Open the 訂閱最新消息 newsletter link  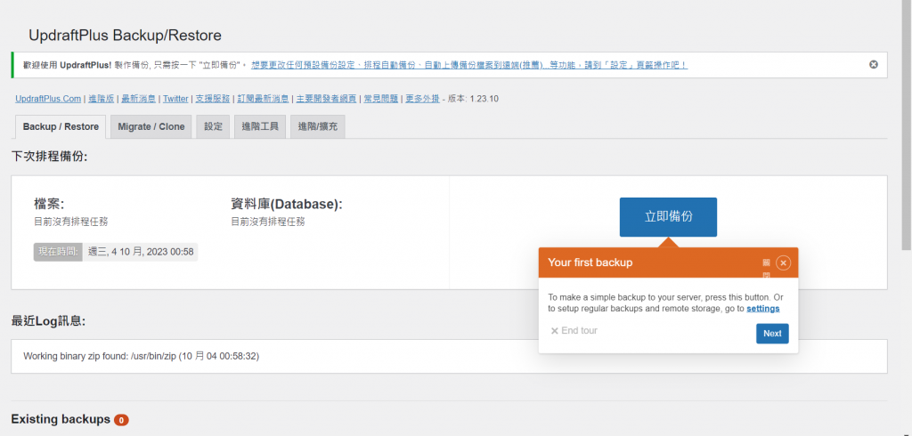click(263, 99)
